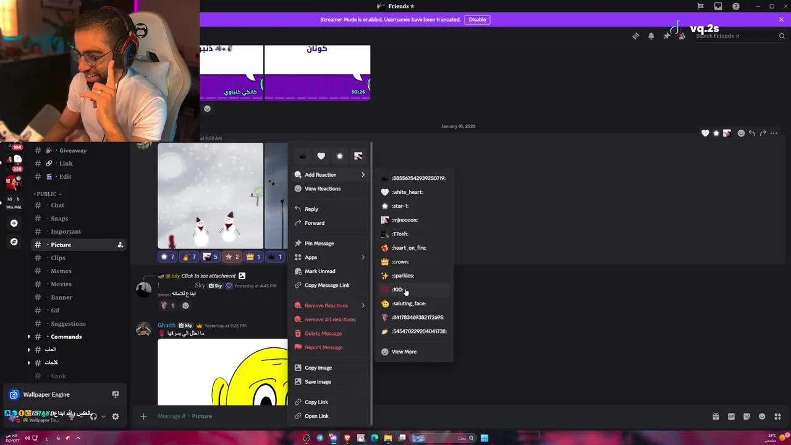
Task: Click quick star reaction atop context menu
Action: pyautogui.click(x=339, y=156)
